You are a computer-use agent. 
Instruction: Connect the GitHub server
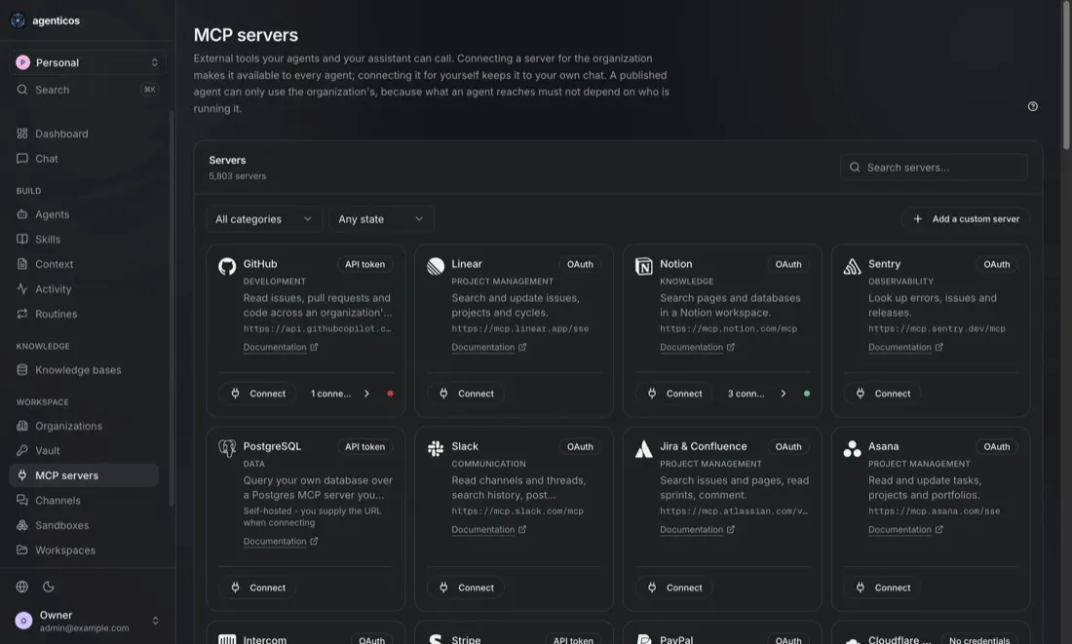click(257, 393)
